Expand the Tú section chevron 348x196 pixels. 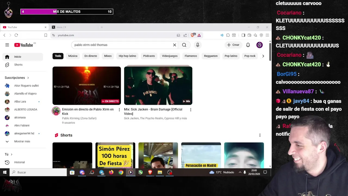click(x=11, y=155)
